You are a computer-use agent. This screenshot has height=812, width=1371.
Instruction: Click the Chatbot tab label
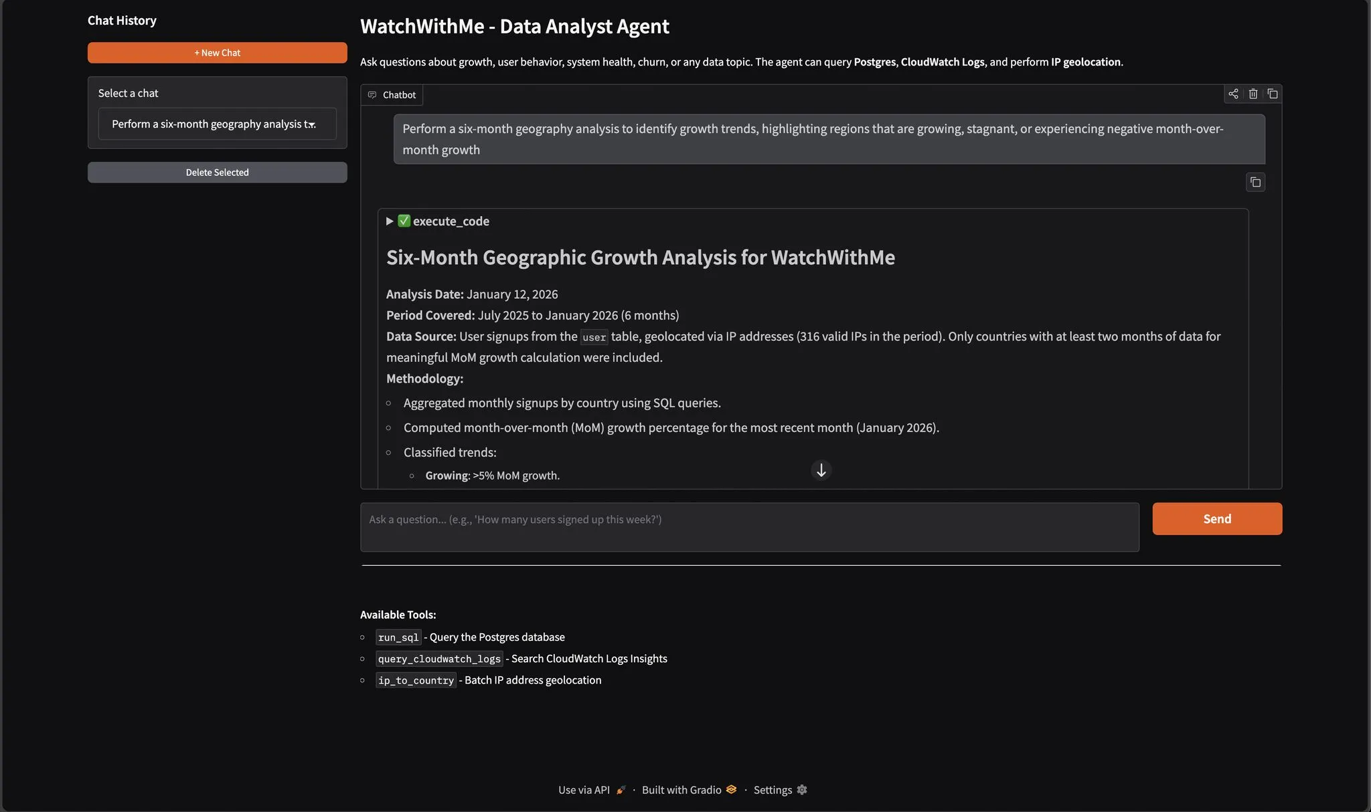click(x=399, y=95)
